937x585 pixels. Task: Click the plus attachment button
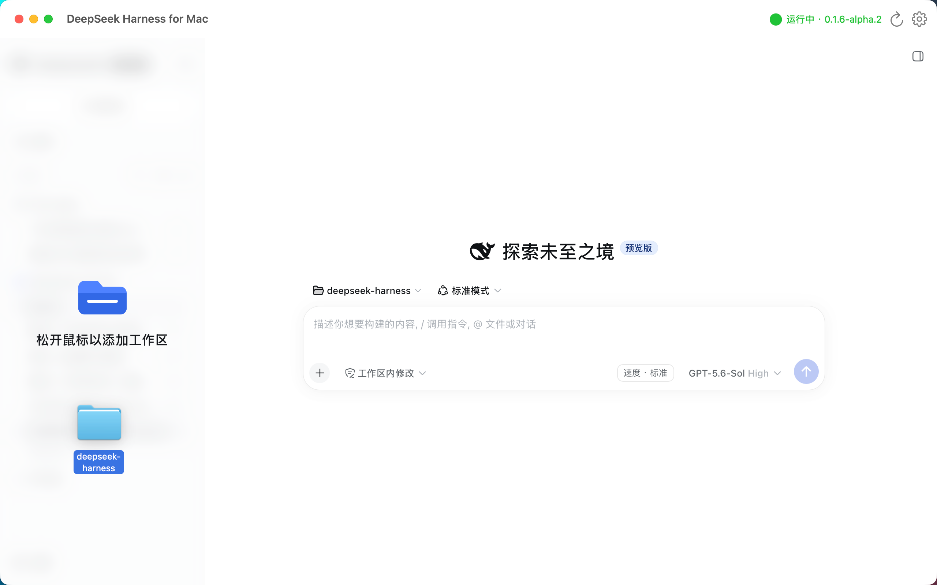(320, 373)
